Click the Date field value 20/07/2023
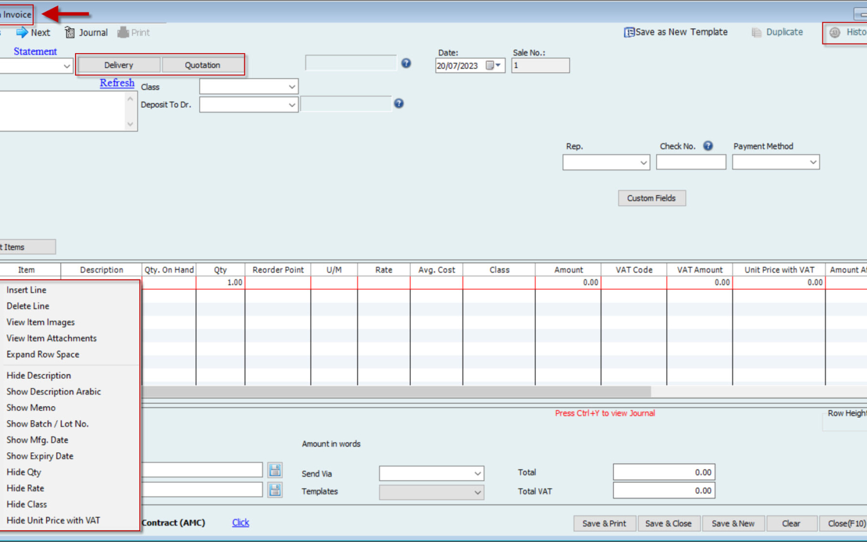 458,65
